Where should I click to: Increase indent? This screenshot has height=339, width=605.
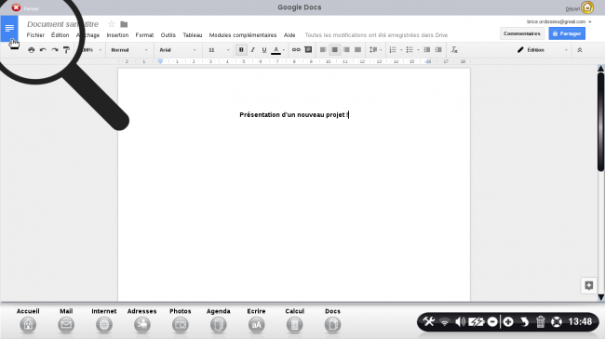tap(438, 50)
